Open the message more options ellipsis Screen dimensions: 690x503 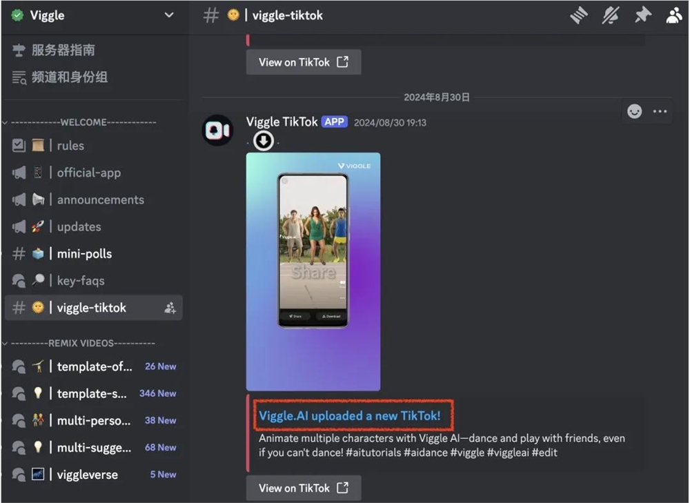[660, 111]
